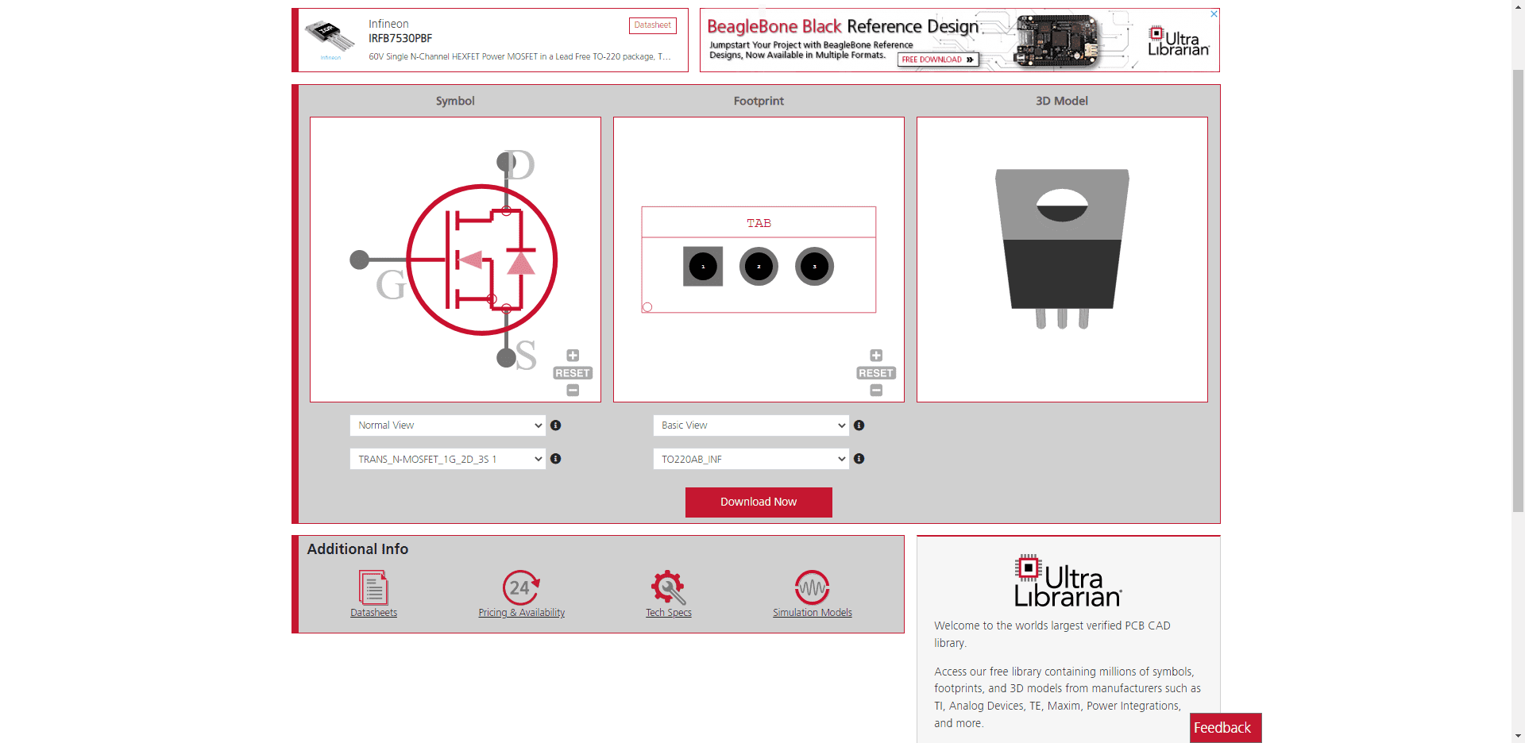Viewport: 1525px width, 743px height.
Task: Click the 3D model TO-220 preview
Action: pos(1062,248)
